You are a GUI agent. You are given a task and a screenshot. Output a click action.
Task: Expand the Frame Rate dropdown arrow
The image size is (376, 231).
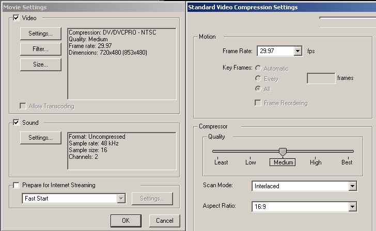pyautogui.click(x=297, y=51)
